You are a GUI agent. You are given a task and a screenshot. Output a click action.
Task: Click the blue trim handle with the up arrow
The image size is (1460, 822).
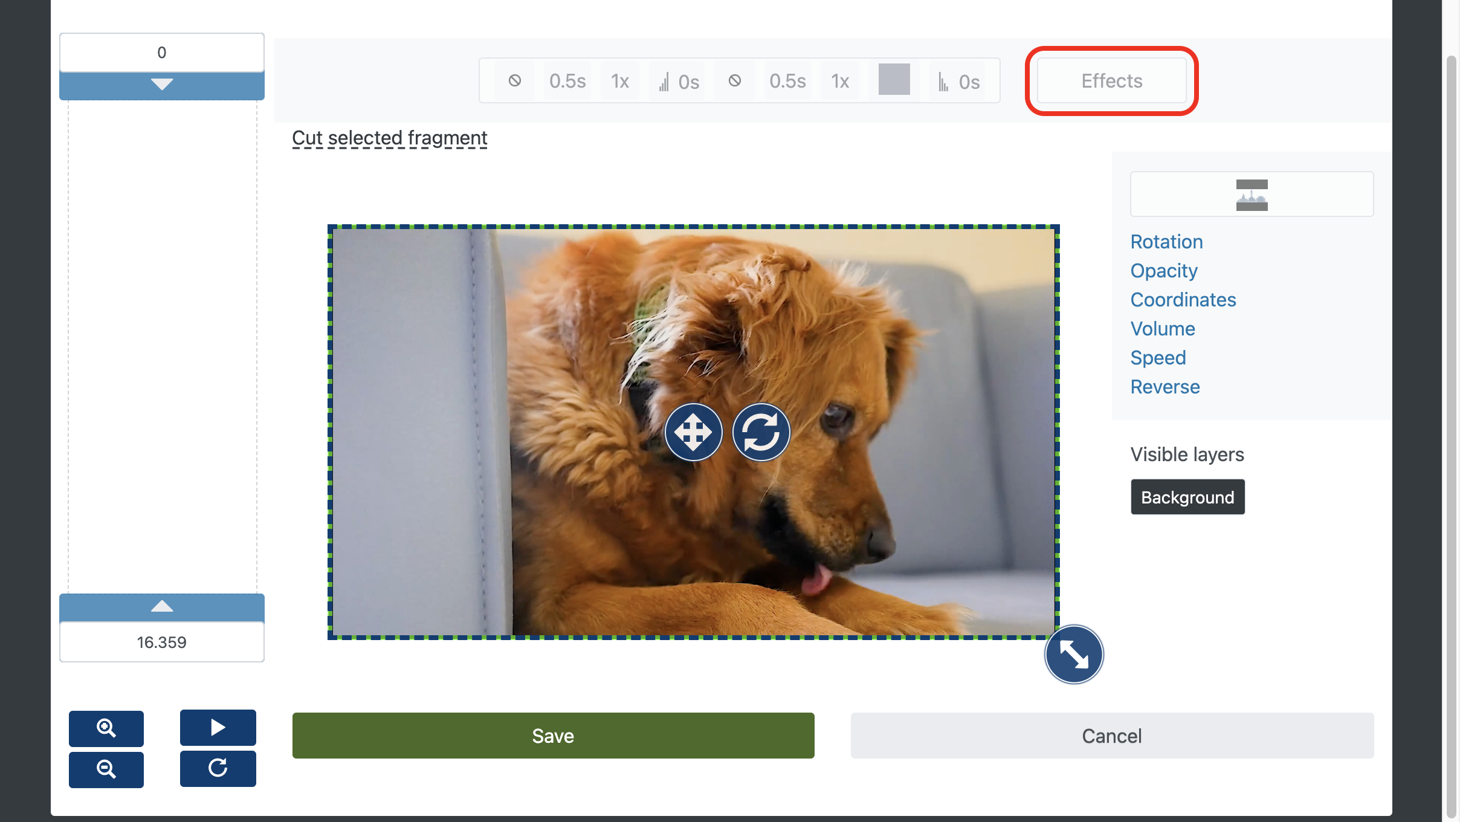tap(162, 607)
